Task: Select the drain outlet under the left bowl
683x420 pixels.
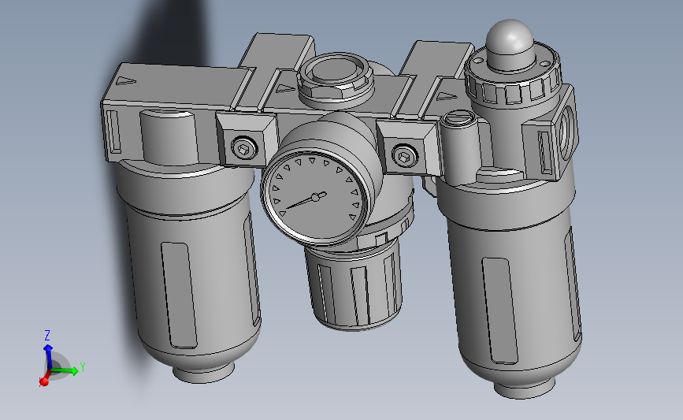Action: click(x=203, y=373)
